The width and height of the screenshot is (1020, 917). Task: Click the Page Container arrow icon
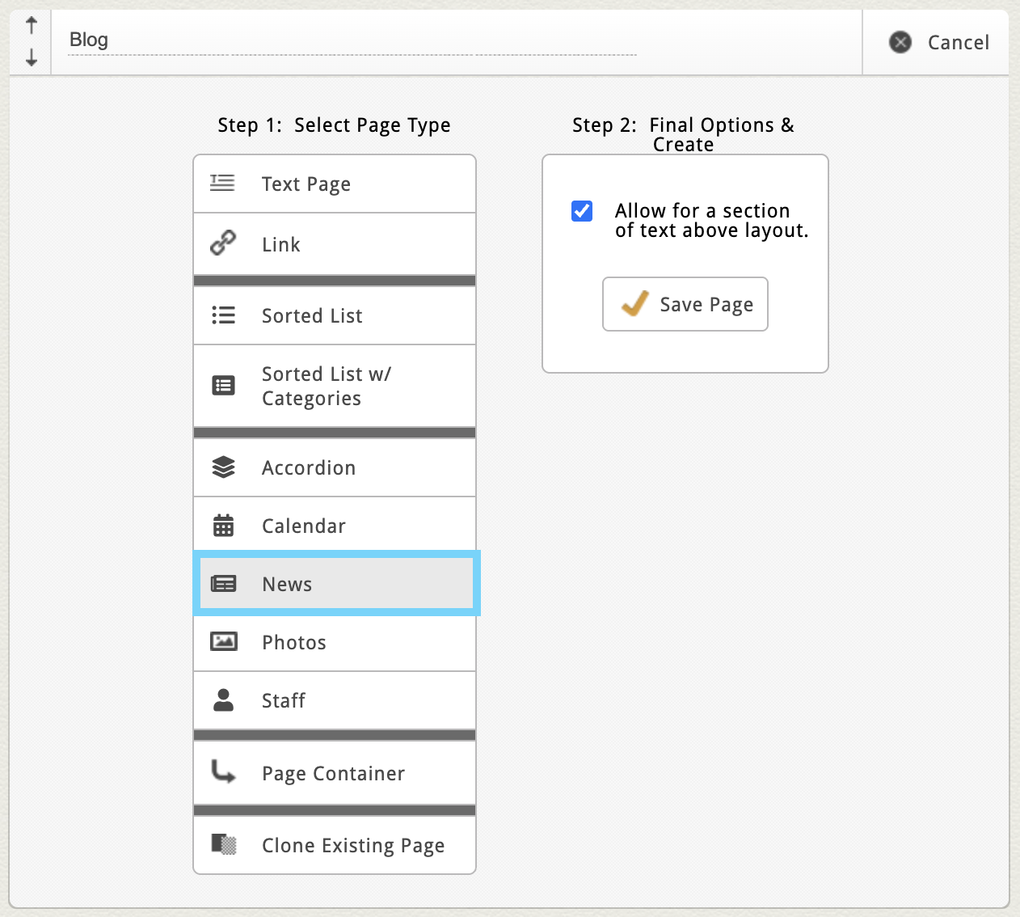pos(223,772)
